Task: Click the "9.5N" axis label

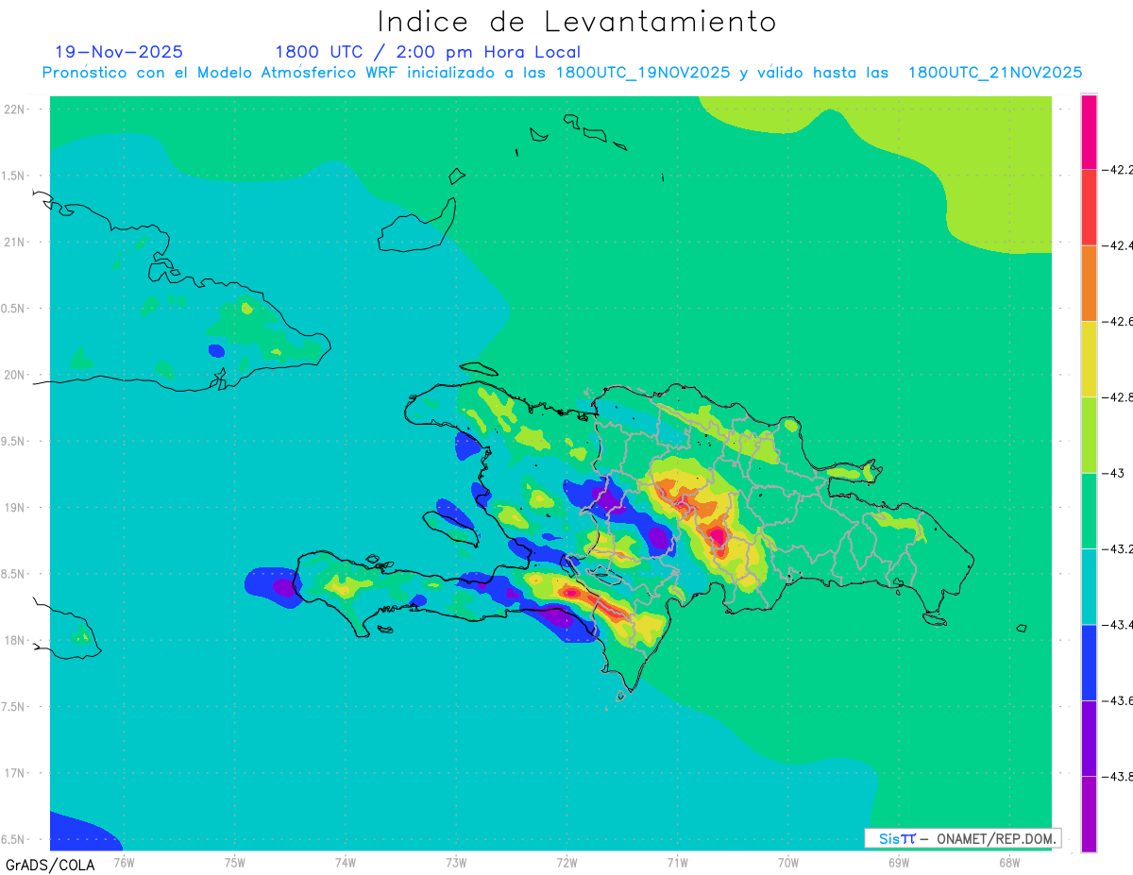Action: point(14,441)
